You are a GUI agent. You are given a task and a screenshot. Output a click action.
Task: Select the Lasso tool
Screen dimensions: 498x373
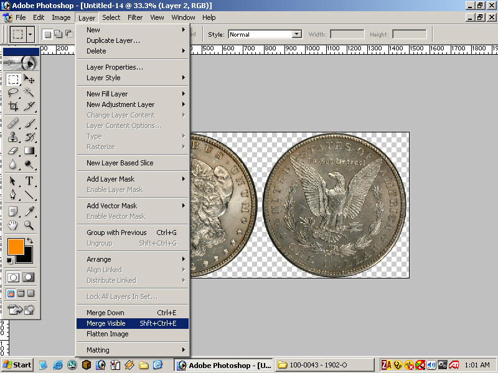[13, 93]
